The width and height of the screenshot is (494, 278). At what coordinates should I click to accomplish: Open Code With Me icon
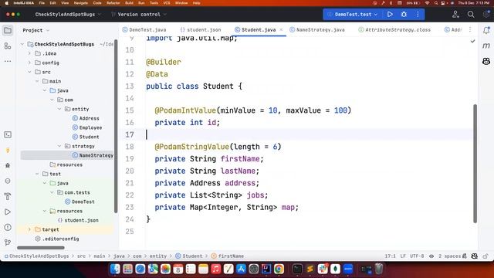click(x=455, y=15)
